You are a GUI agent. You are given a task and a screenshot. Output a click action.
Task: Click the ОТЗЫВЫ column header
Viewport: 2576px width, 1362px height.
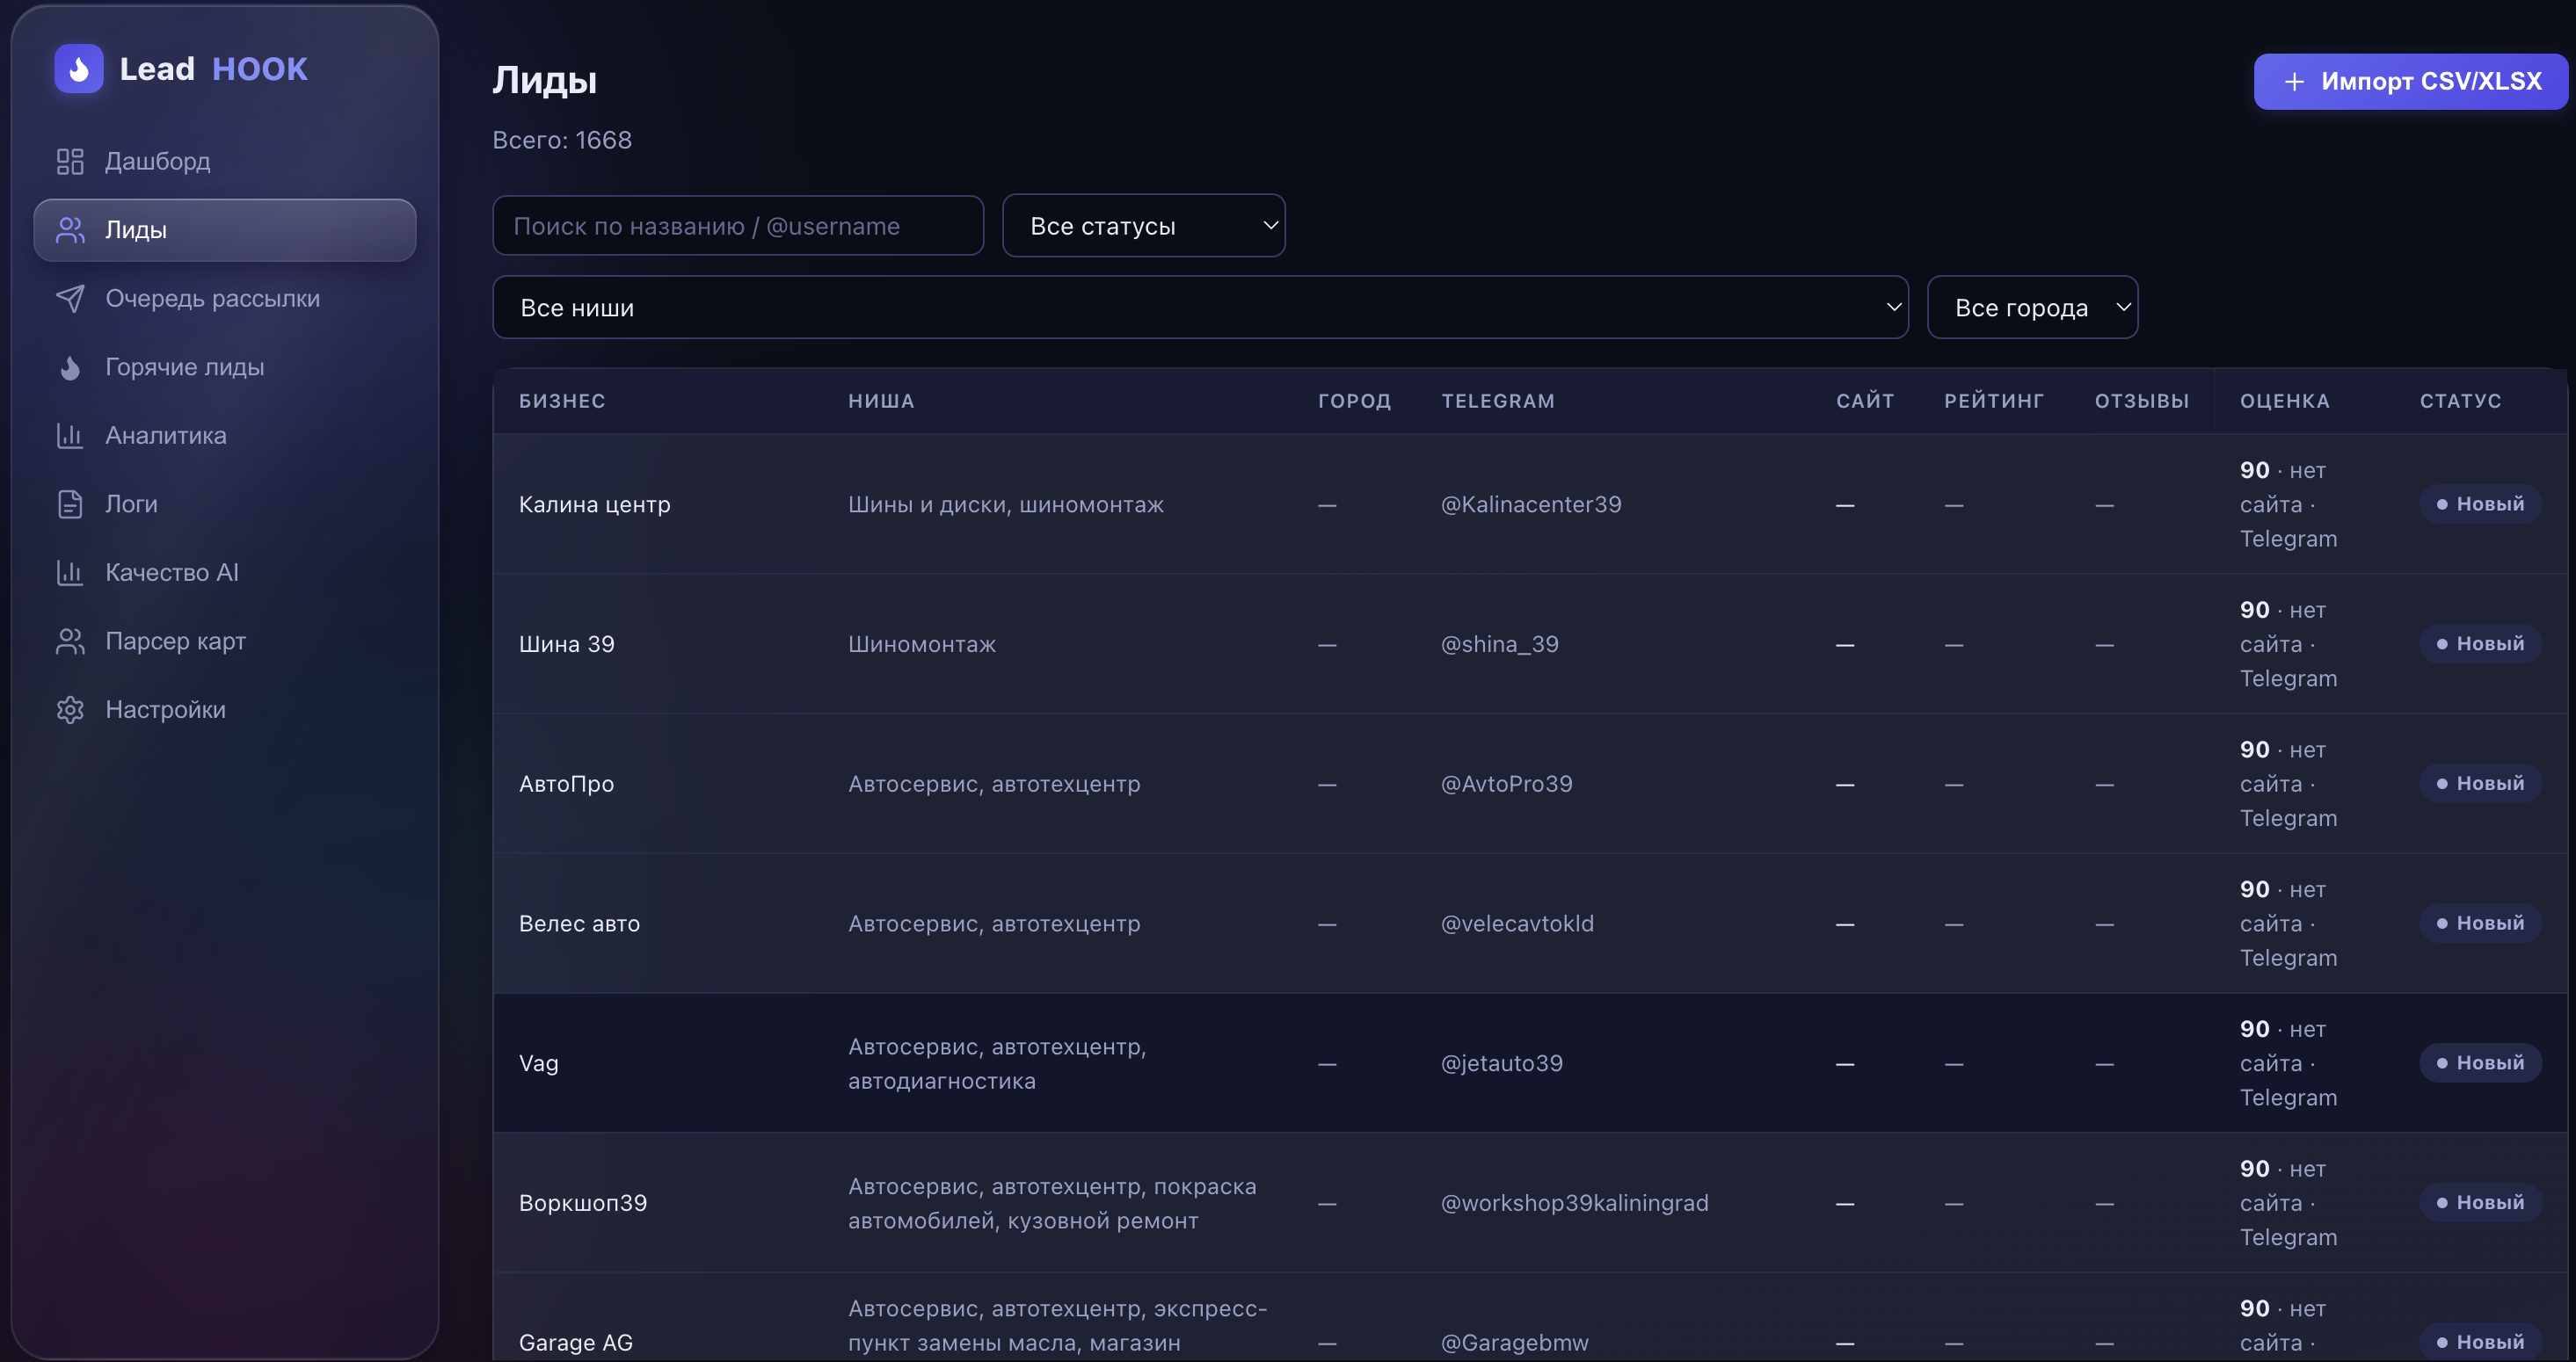click(2142, 401)
